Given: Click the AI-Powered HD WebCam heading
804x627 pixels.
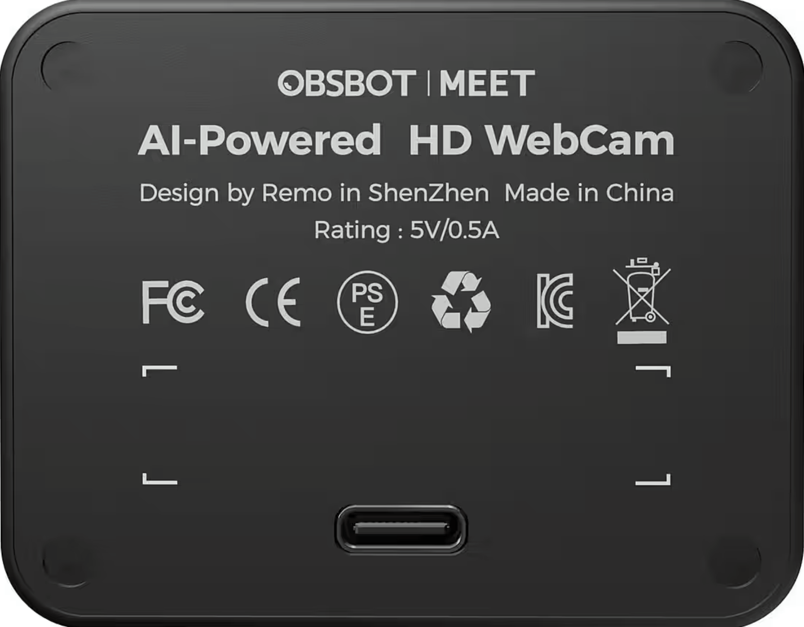Looking at the screenshot, I should pos(406,140).
